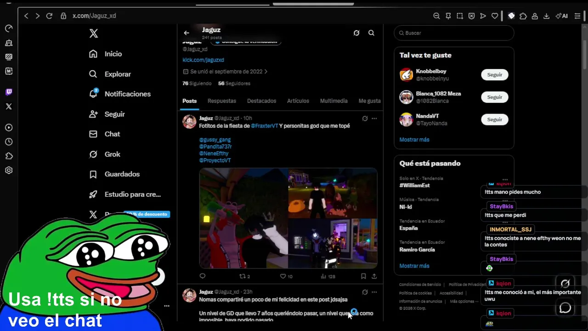View analytics showing 128 on Fotitos post

point(328,276)
